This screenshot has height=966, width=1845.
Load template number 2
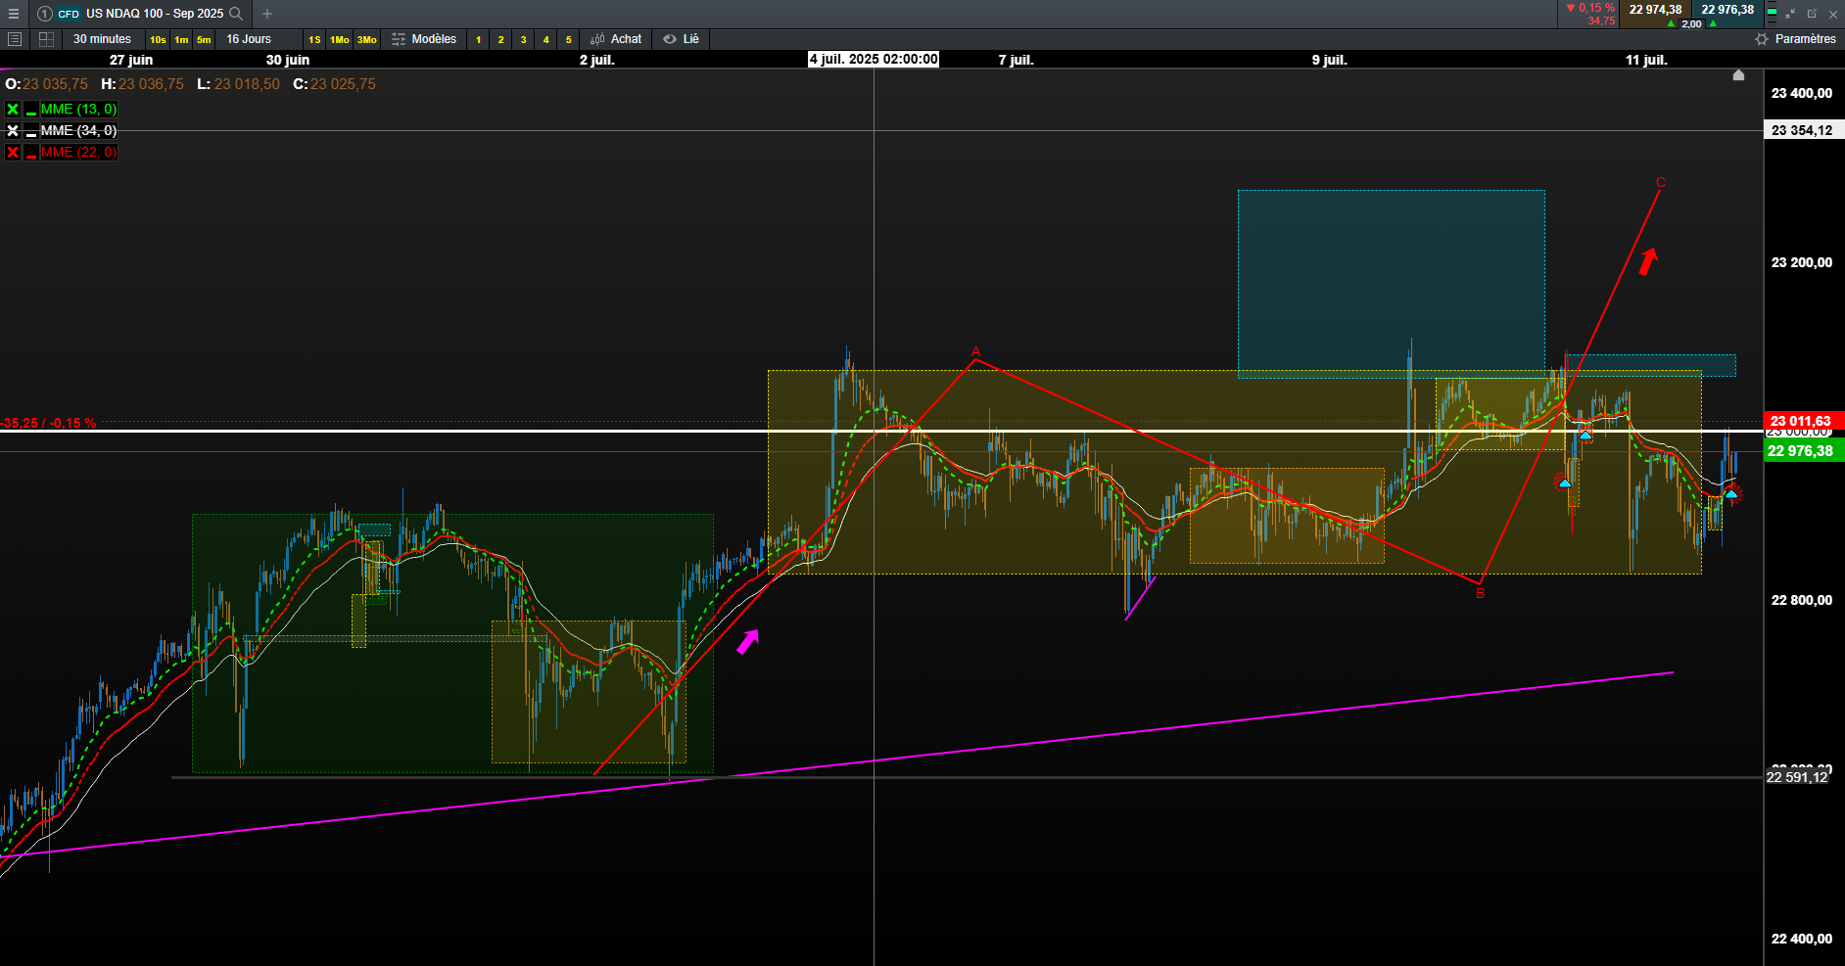pyautogui.click(x=501, y=39)
